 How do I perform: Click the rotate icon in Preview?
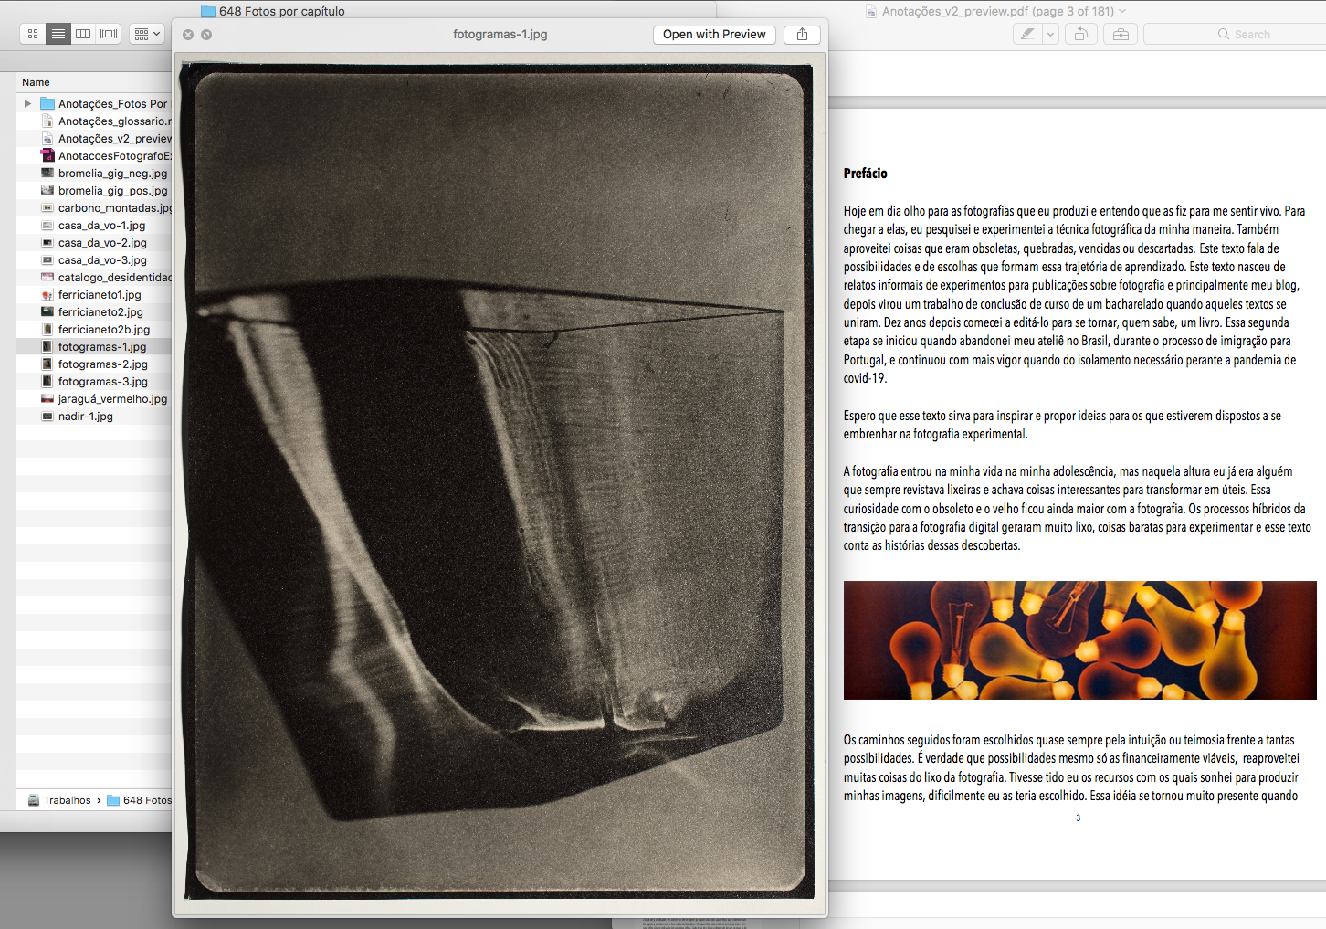[1080, 35]
